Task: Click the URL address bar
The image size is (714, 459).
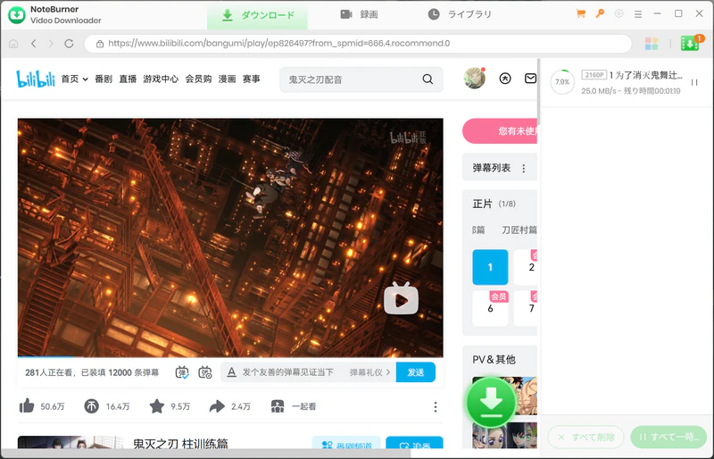Action: pos(358,43)
